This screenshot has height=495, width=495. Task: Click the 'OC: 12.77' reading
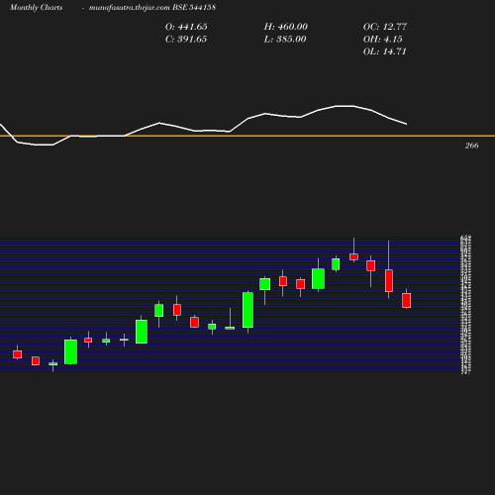pyautogui.click(x=385, y=27)
